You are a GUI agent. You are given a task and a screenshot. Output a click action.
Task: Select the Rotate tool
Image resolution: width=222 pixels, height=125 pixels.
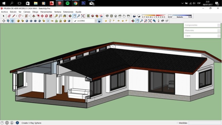46,16
